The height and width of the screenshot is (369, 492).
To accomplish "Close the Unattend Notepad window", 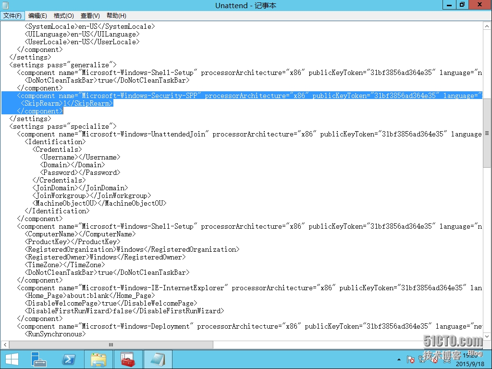I will [x=480, y=5].
